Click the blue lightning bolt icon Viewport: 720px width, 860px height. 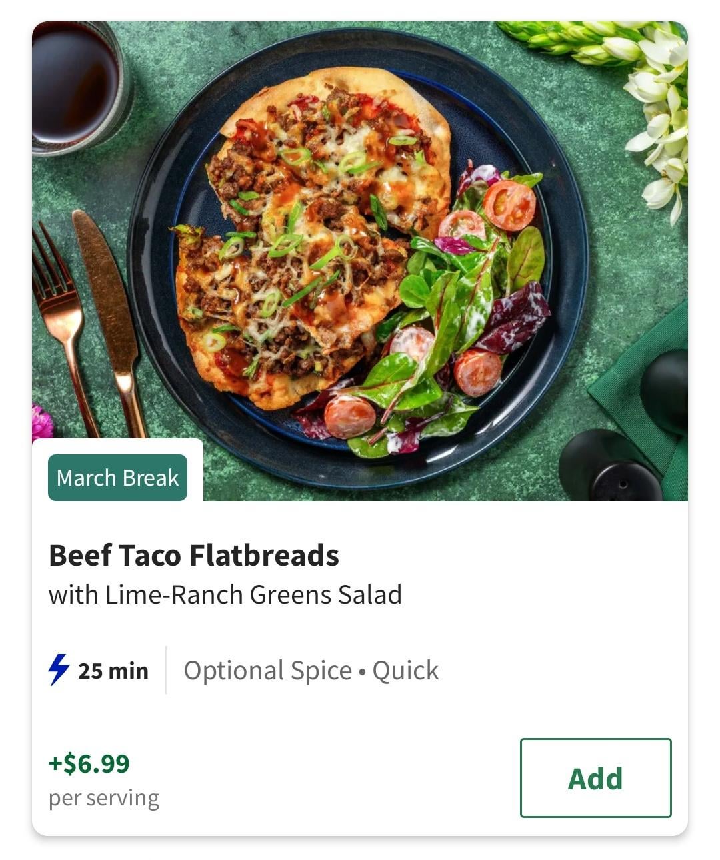click(x=59, y=669)
